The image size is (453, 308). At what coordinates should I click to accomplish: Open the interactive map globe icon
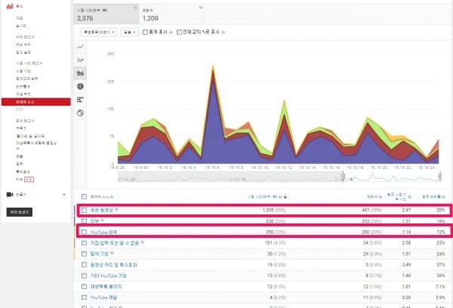80,113
